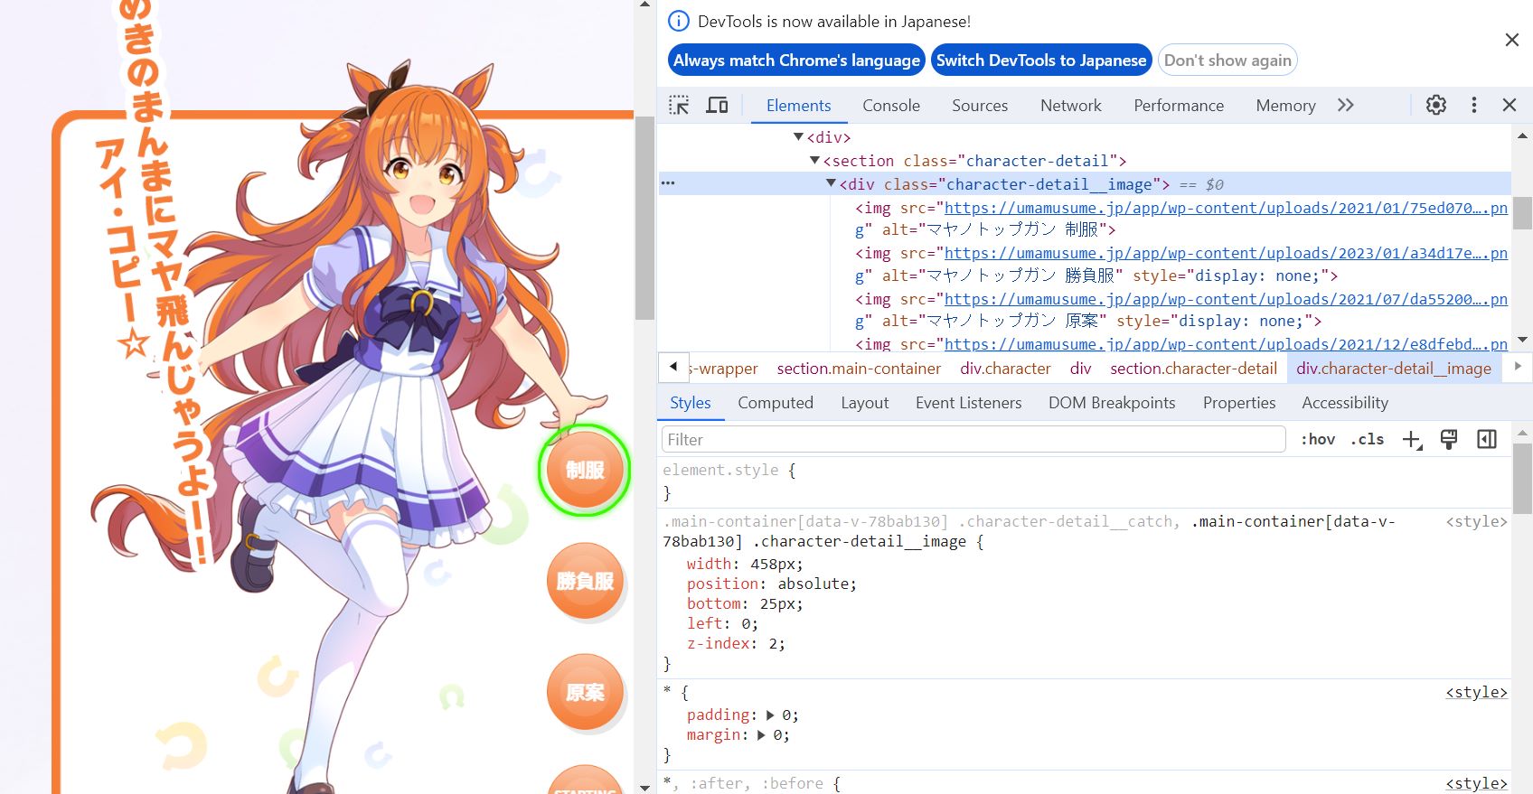Screen dimensions: 1533x794
Task: Open the element rendering emulation paintbrush icon
Action: tap(1449, 440)
